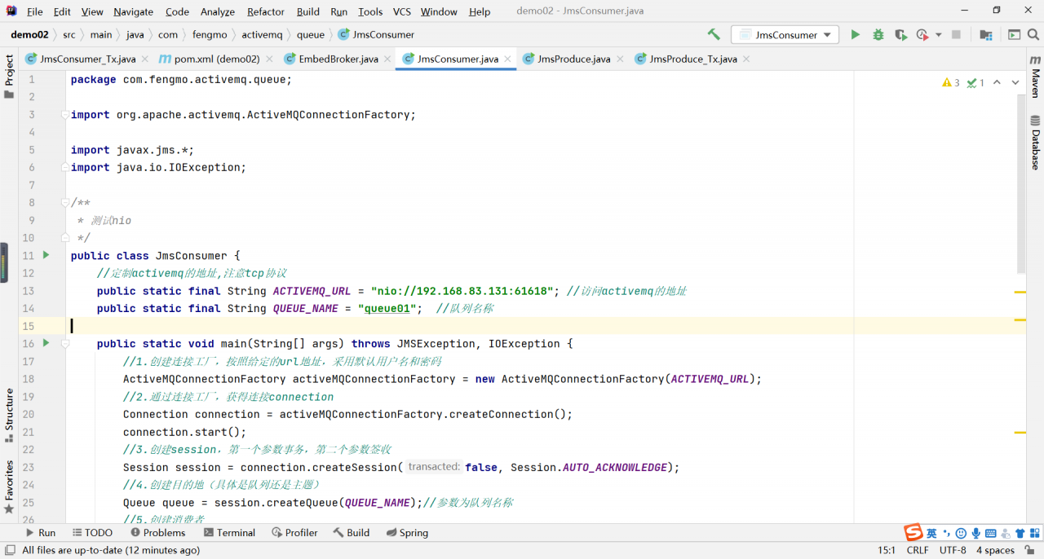
Task: Click the fengmo breadcrumb in navigation bar
Action: click(x=210, y=34)
